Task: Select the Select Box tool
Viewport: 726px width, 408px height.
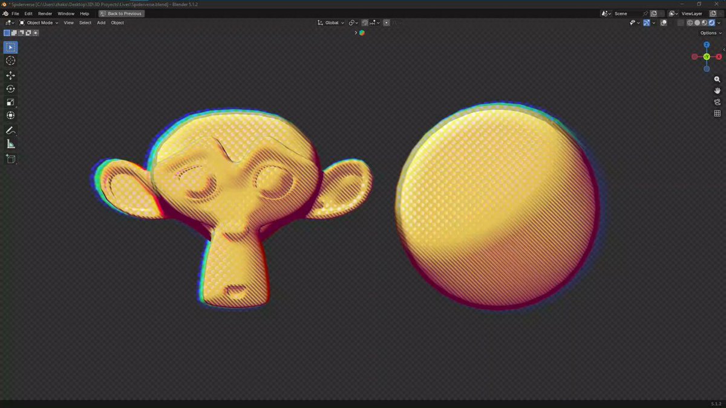Action: 10,47
